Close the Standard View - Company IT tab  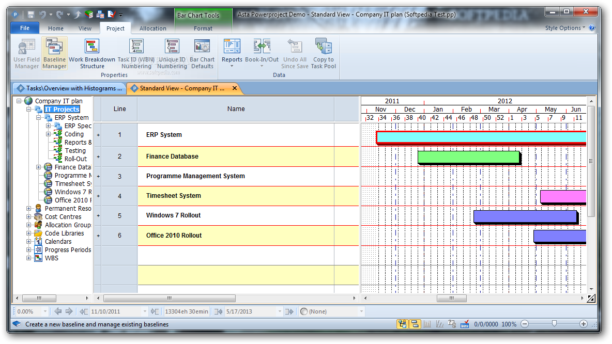[x=235, y=88]
